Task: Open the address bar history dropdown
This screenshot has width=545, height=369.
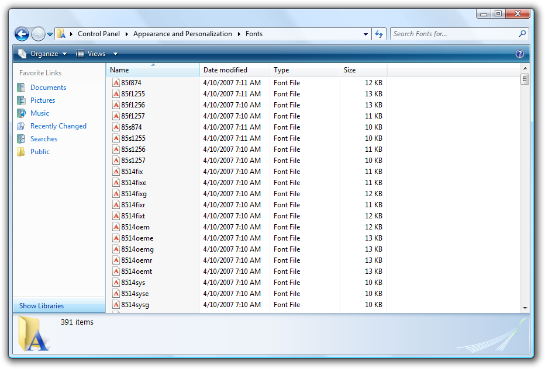Action: pyautogui.click(x=365, y=34)
